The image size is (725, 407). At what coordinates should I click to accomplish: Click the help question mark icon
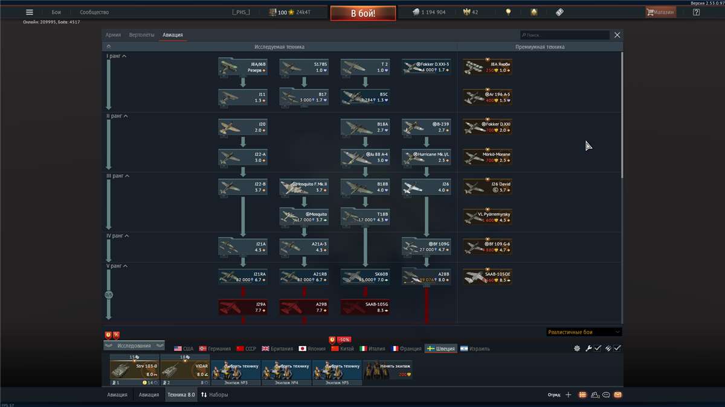696,12
